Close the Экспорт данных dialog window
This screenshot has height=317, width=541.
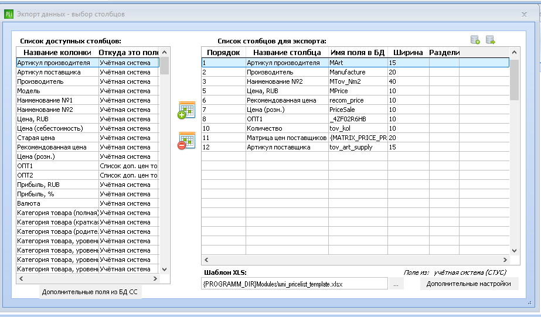coord(524,14)
